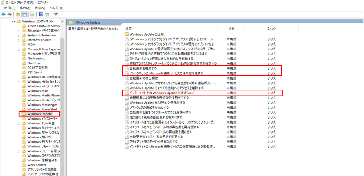This screenshot has height=176, width=364.
Task: Sort by the 状態 column header
Action: tap(231, 29)
